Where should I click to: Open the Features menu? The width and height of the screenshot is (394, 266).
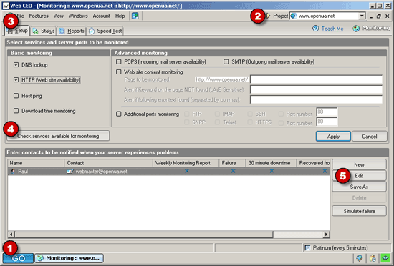click(x=39, y=16)
